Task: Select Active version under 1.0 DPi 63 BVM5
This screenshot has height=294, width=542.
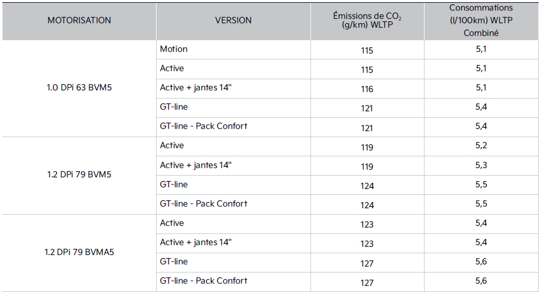Action: tap(172, 68)
